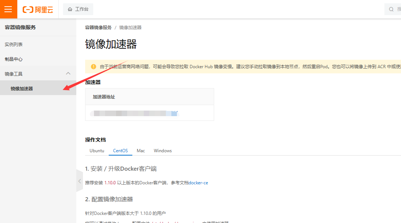The image size is (401, 223).
Task: Open the orange hamburger navigation menu
Action: (8, 9)
